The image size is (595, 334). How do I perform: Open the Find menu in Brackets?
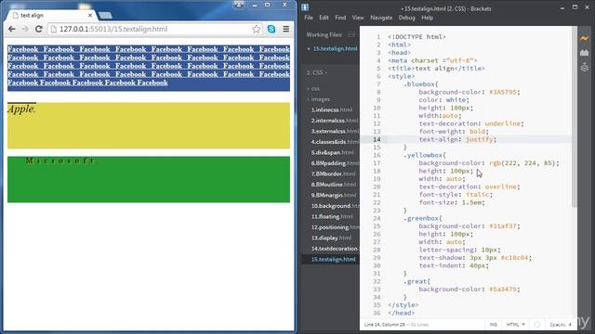(340, 18)
